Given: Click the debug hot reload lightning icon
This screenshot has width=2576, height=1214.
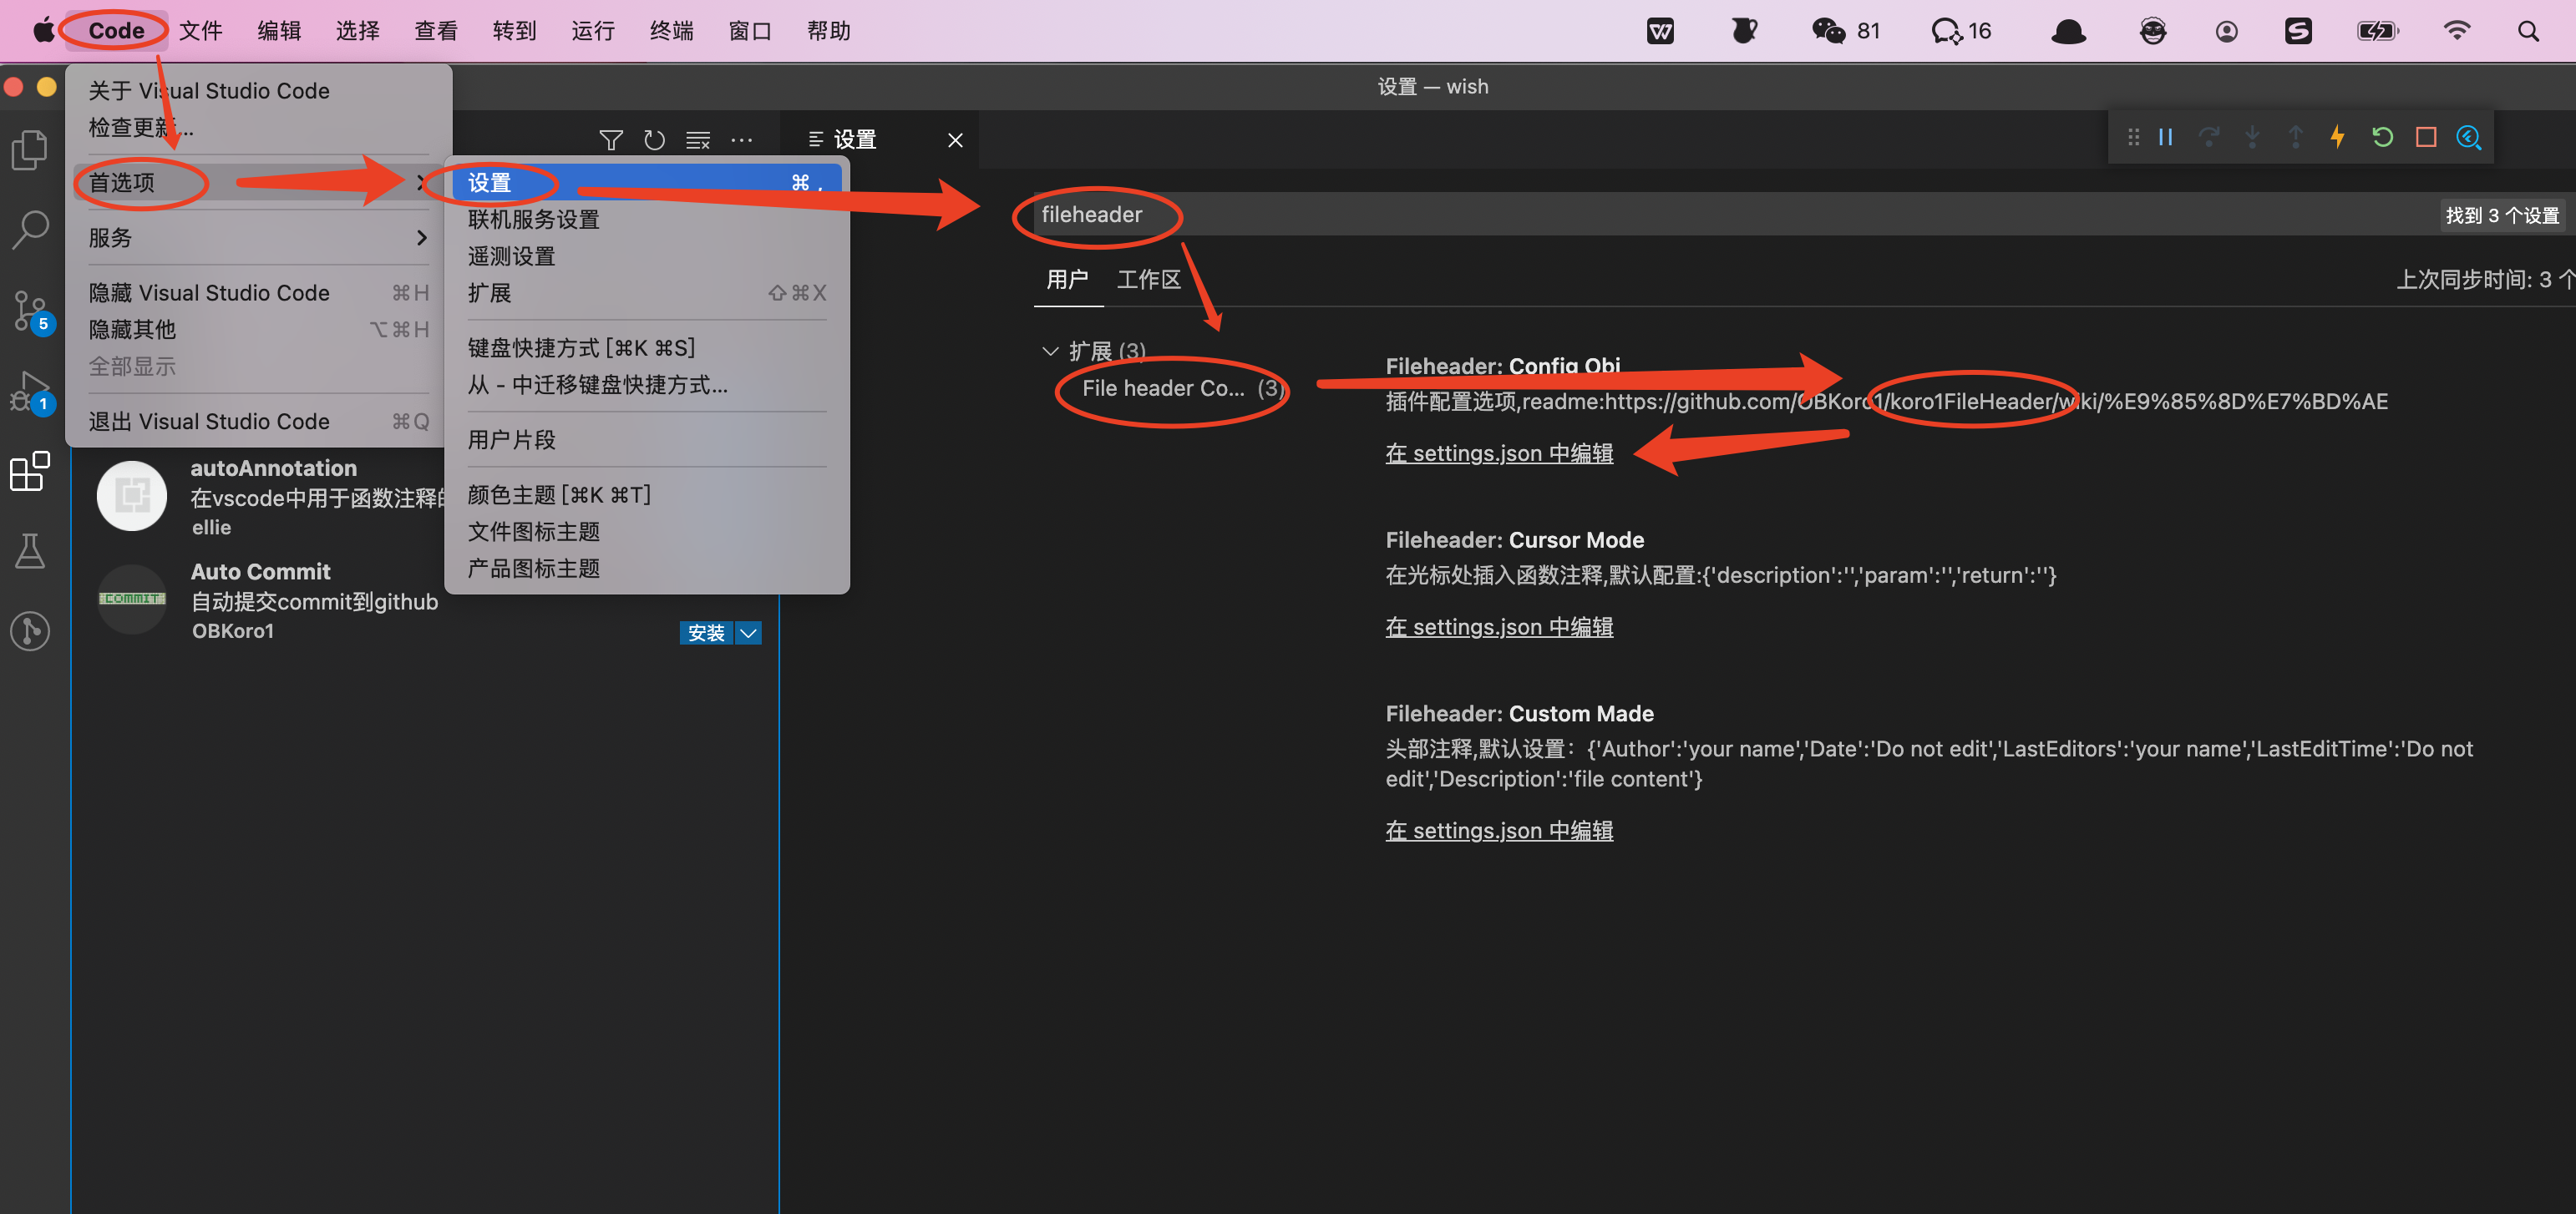Looking at the screenshot, I should 2338,137.
